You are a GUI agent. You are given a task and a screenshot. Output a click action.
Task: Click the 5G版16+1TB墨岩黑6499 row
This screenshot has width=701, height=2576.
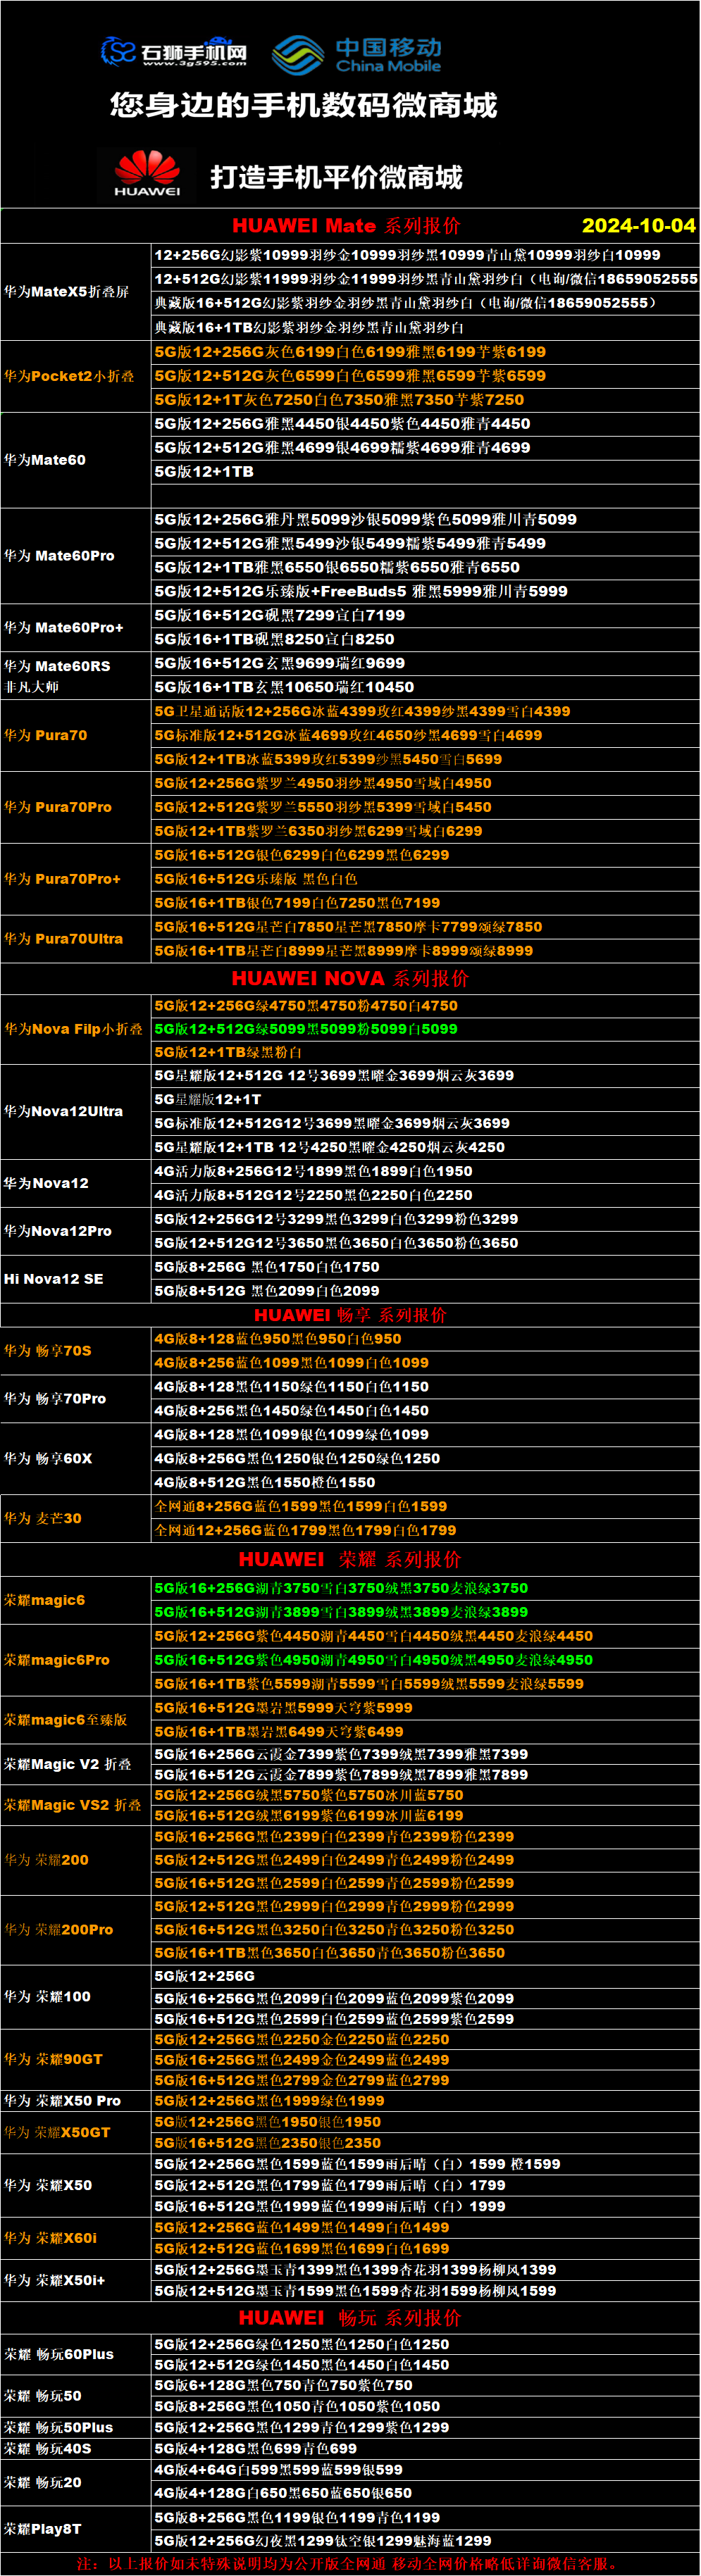(425, 1732)
